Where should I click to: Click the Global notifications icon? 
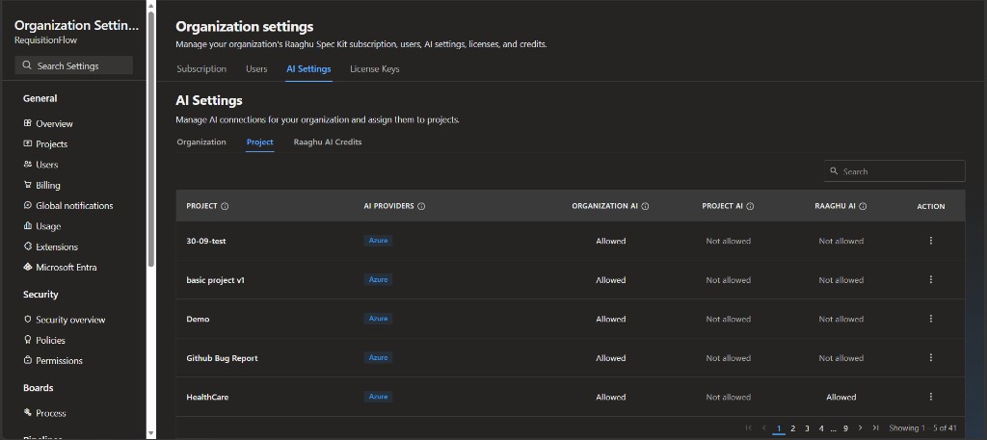coord(28,205)
